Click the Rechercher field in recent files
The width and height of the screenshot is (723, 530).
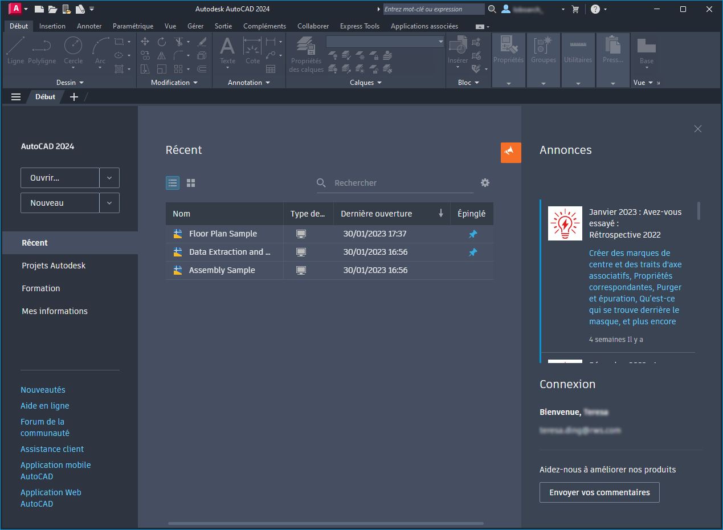click(x=395, y=183)
